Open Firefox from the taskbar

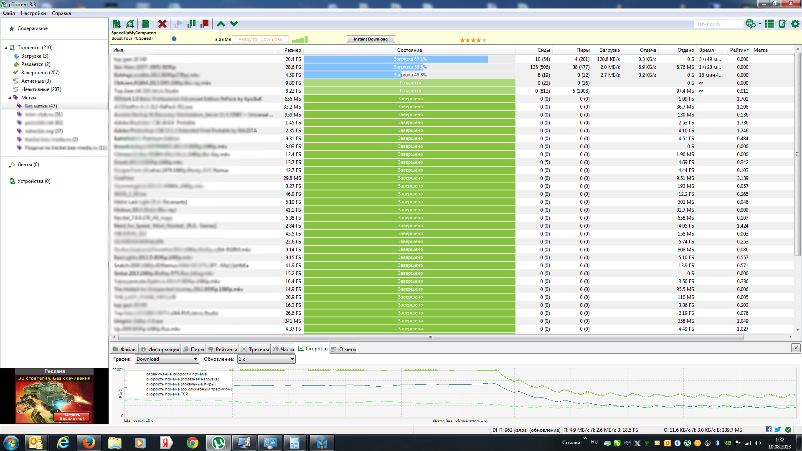(88, 443)
